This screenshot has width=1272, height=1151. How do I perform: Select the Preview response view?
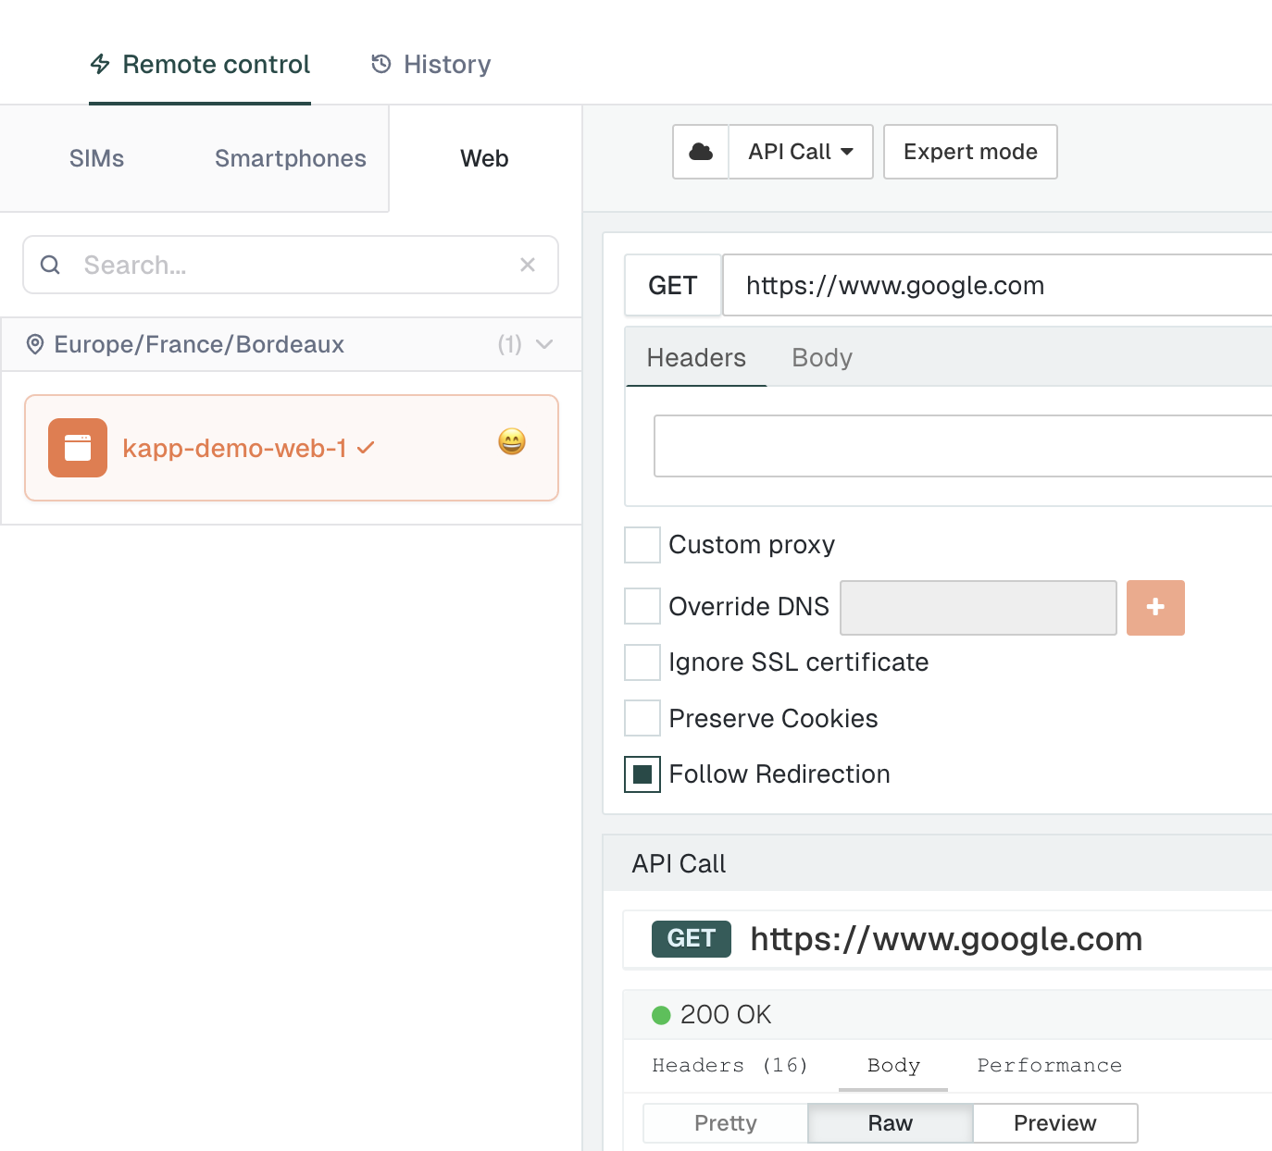(1054, 1123)
